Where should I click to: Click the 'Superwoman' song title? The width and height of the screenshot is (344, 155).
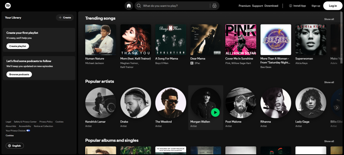[x=304, y=58]
